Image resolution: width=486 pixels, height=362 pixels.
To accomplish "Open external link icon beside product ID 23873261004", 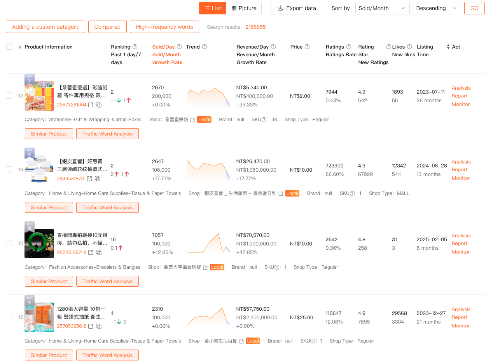I will coord(91,105).
